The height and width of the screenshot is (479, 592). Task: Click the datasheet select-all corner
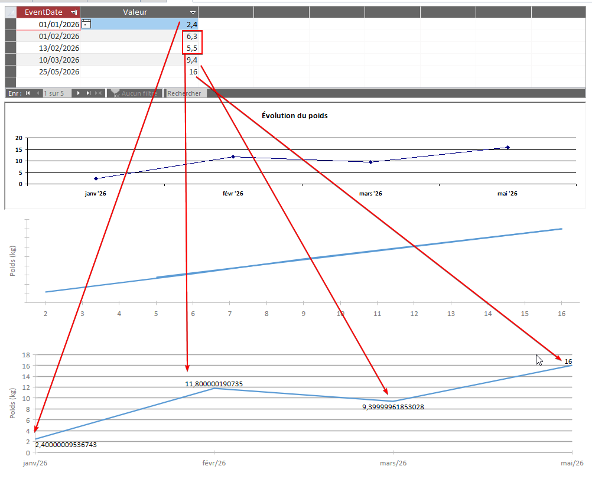point(11,12)
